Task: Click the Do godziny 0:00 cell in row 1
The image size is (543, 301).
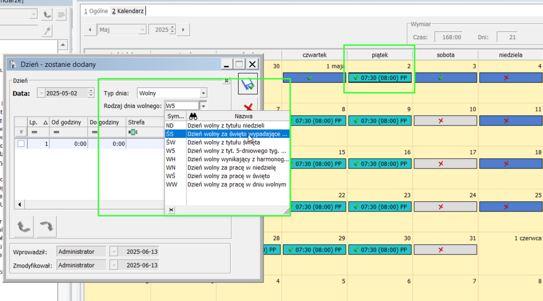Action: coord(107,144)
